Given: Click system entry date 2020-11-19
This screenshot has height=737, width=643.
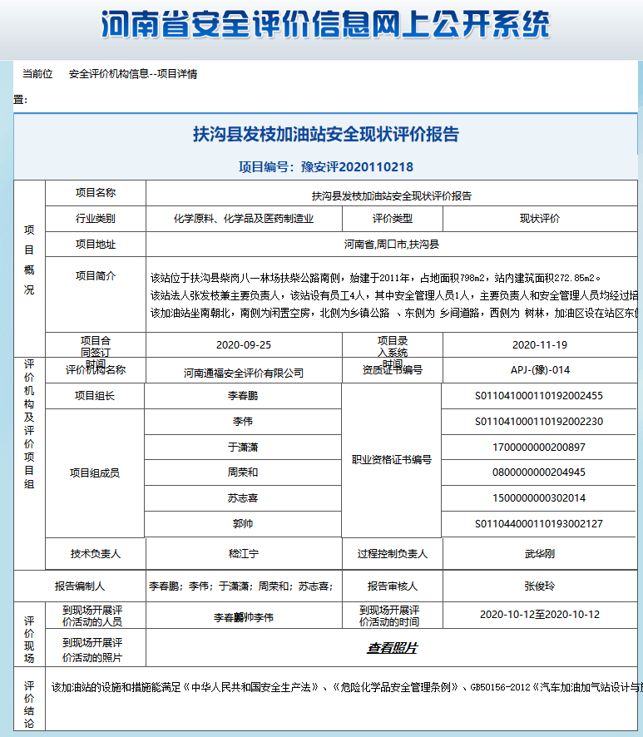Looking at the screenshot, I should click(x=540, y=345).
